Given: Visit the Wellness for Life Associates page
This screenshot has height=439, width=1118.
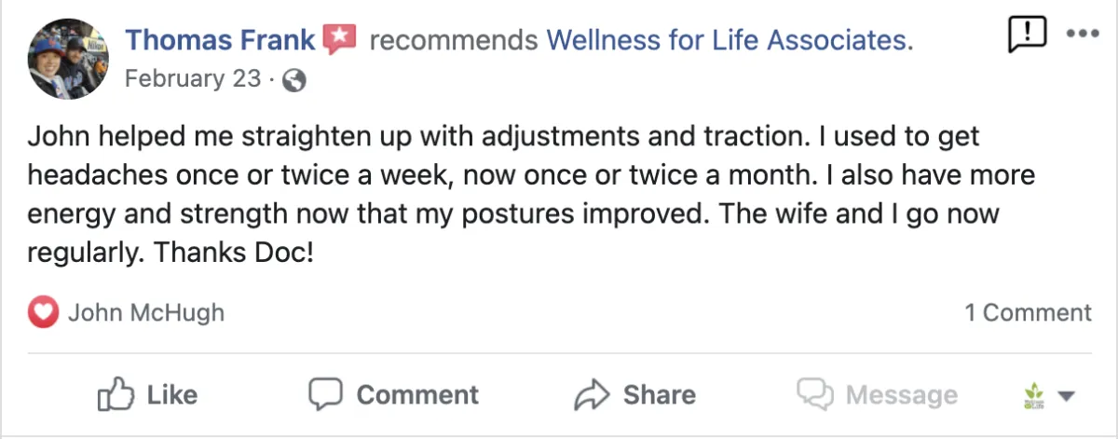Looking at the screenshot, I should pos(729,40).
